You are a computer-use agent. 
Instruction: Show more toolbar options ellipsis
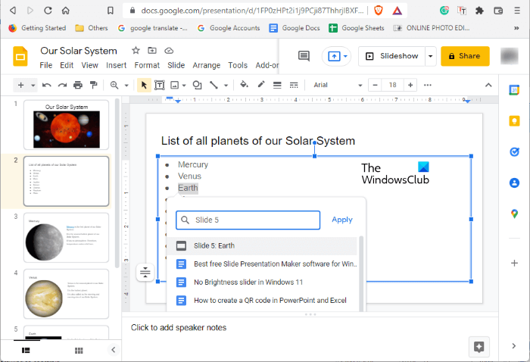(428, 85)
